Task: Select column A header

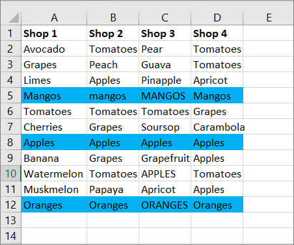Action: click(x=54, y=18)
